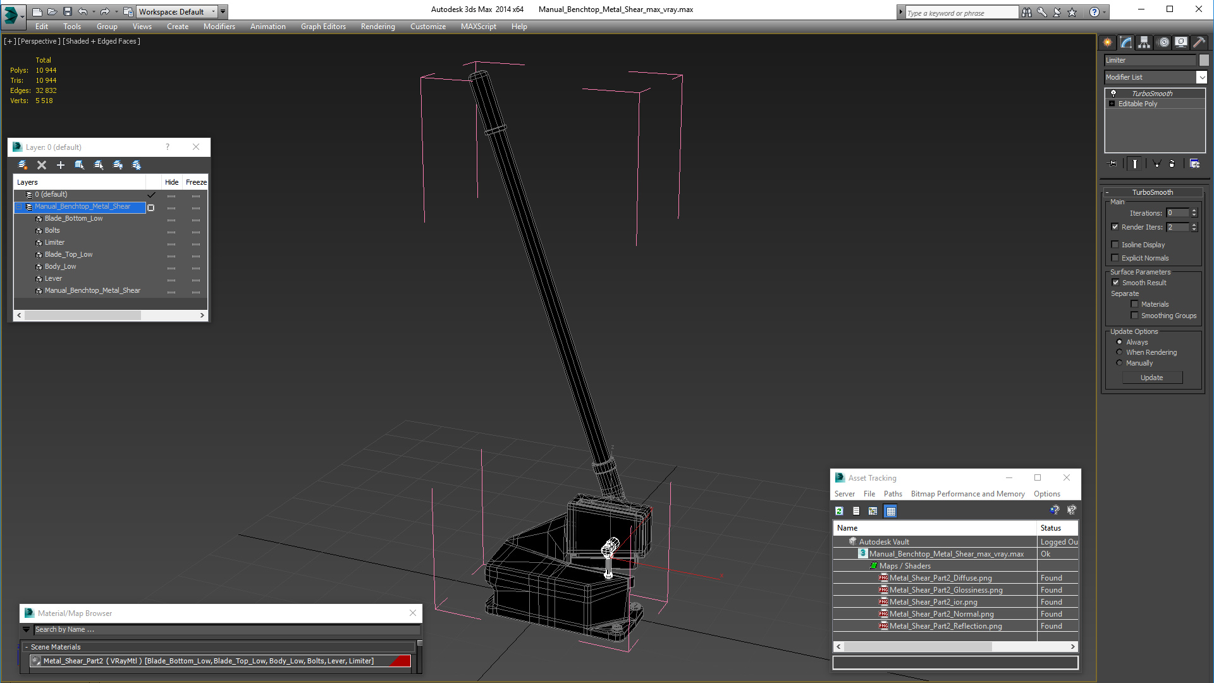Click Delete highlighted layers X icon
1214x683 pixels.
pos(42,165)
